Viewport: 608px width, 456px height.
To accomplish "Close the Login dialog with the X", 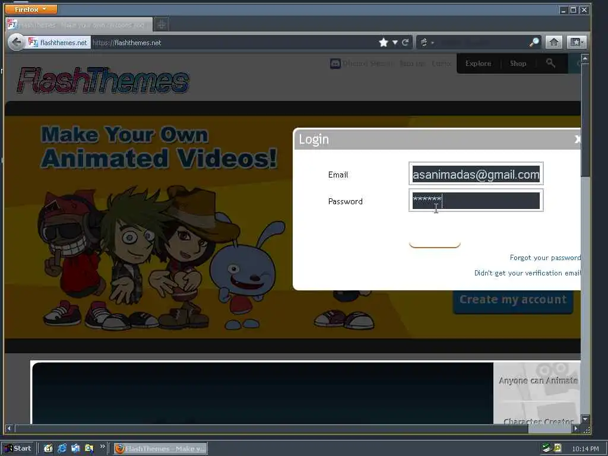I will pos(577,139).
